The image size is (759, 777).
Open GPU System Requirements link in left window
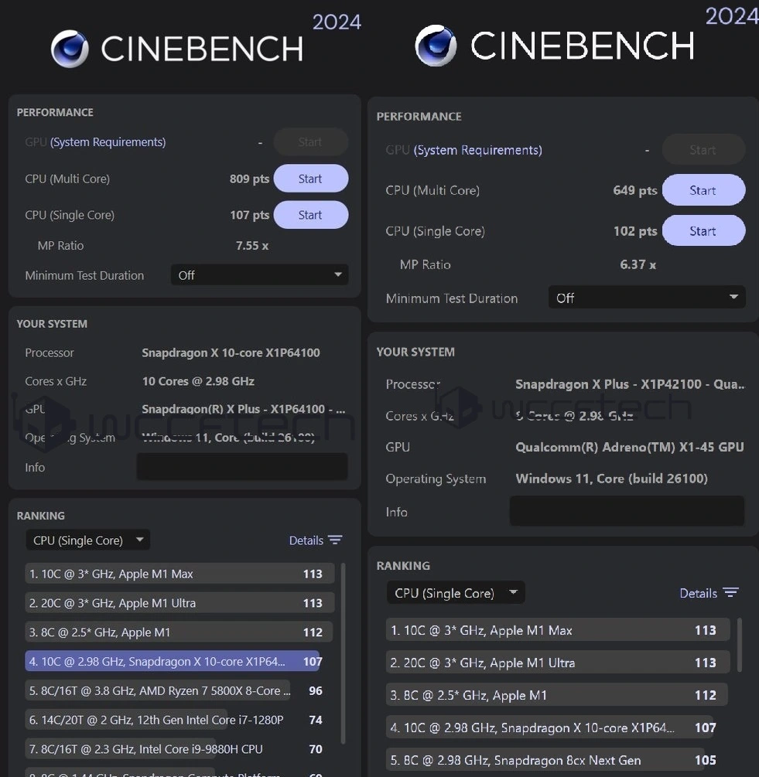108,142
